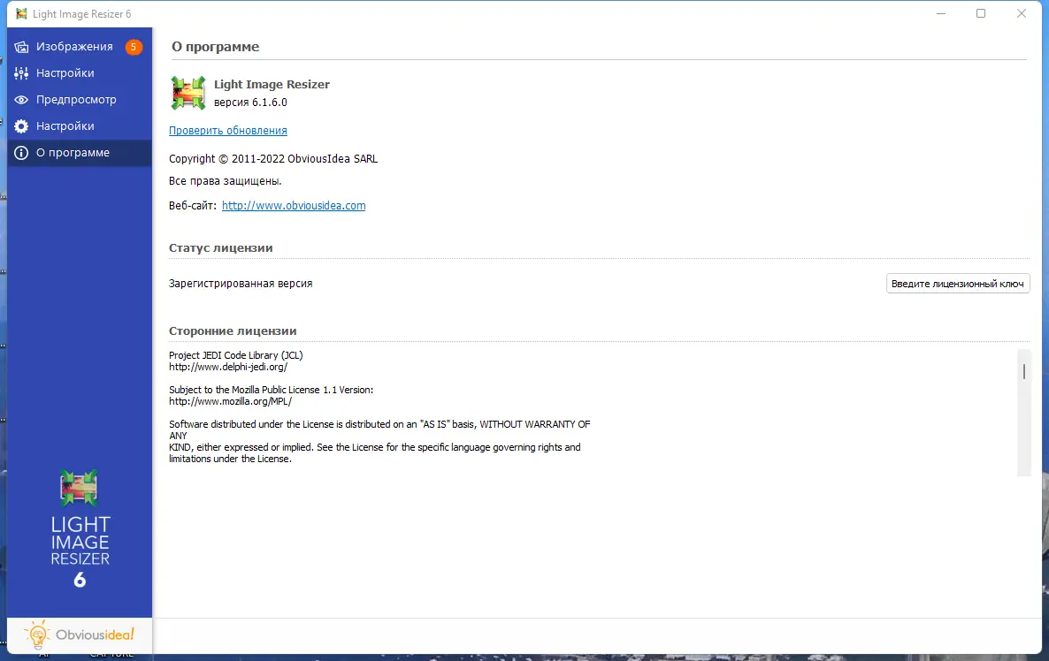Click the third-party licenses scrollbar thumb
The width and height of the screenshot is (1049, 661).
coord(1023,371)
